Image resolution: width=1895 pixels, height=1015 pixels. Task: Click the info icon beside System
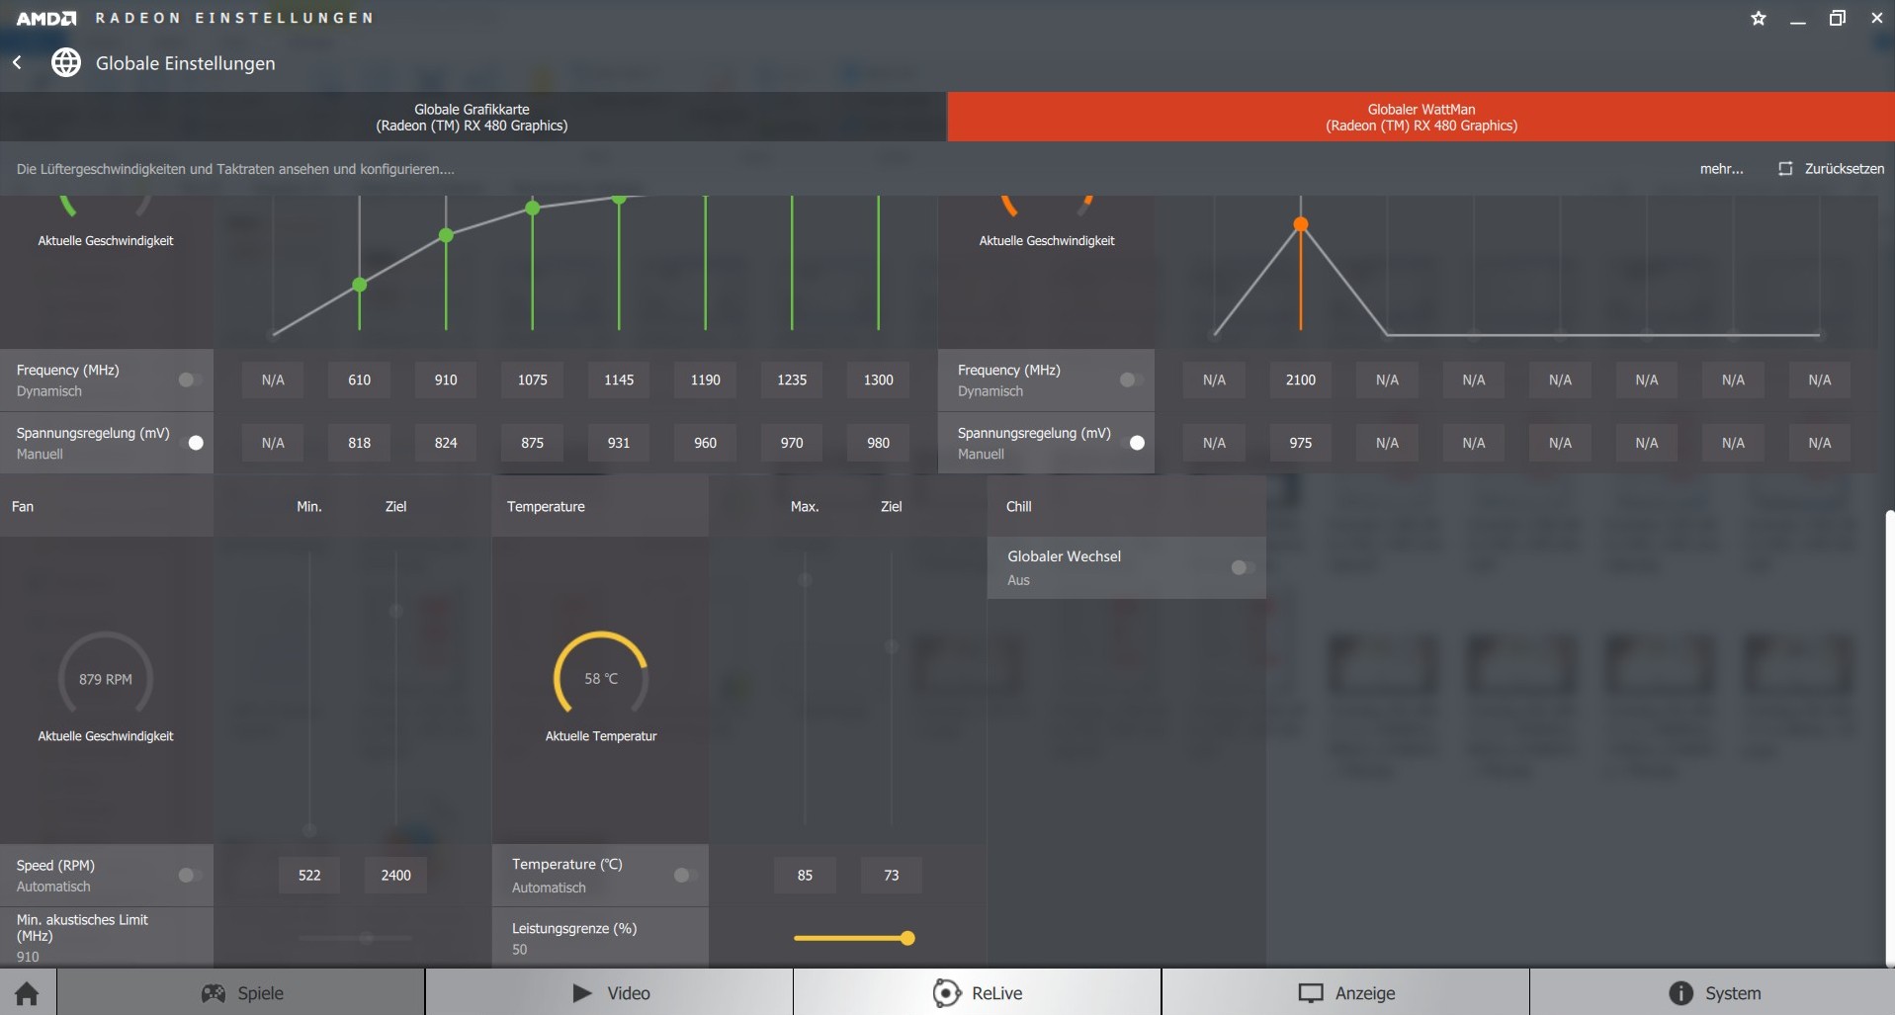[x=1680, y=993]
